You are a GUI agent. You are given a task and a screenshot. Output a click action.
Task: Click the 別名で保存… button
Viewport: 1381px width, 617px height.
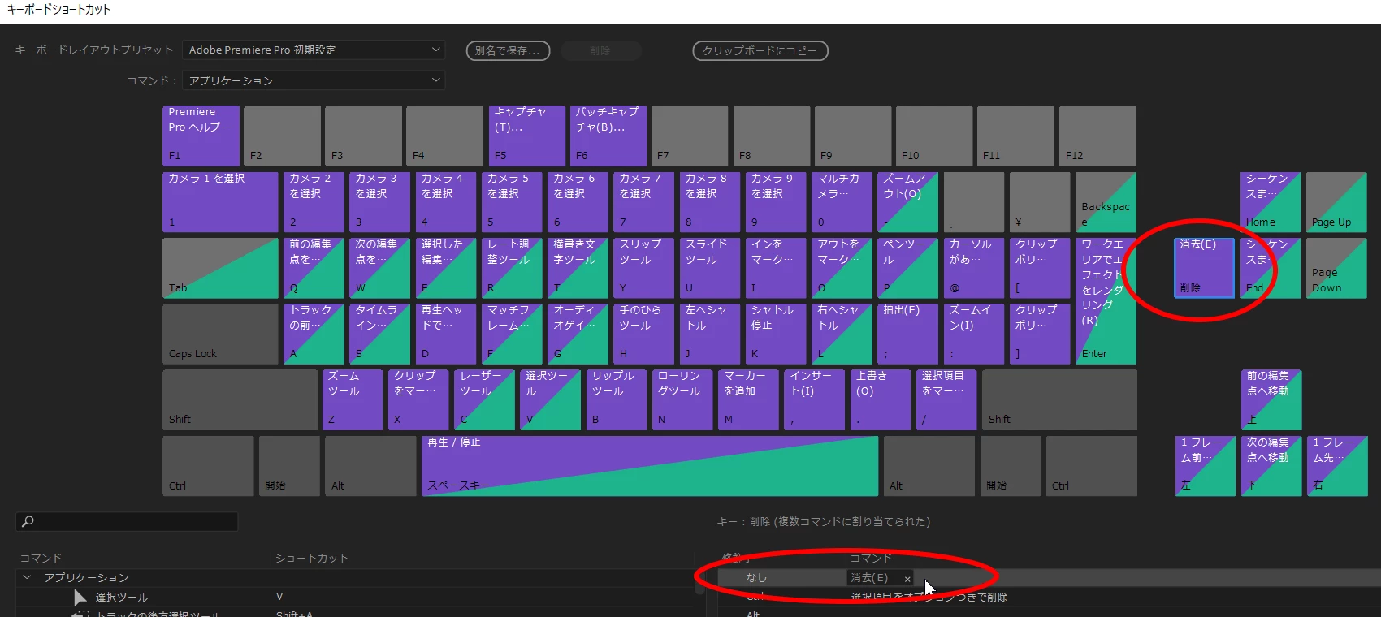pyautogui.click(x=508, y=50)
